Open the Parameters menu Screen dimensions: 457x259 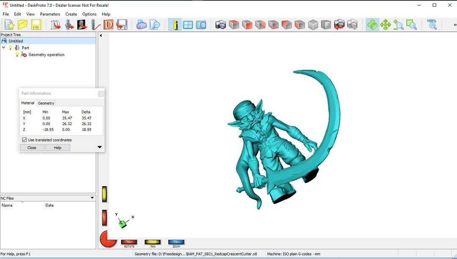50,14
